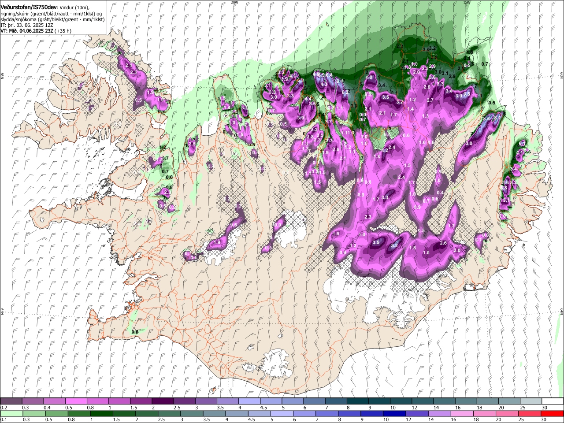Click the '30' label in the lower legend
The image size is (564, 423).
pyautogui.click(x=545, y=419)
